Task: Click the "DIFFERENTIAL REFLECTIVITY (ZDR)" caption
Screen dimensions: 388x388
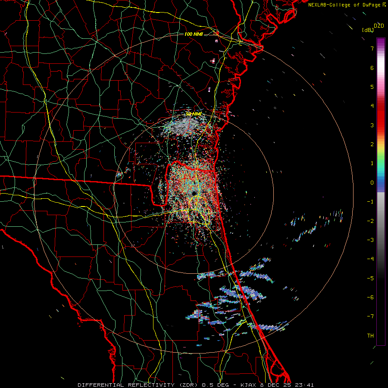Action: coord(138,385)
